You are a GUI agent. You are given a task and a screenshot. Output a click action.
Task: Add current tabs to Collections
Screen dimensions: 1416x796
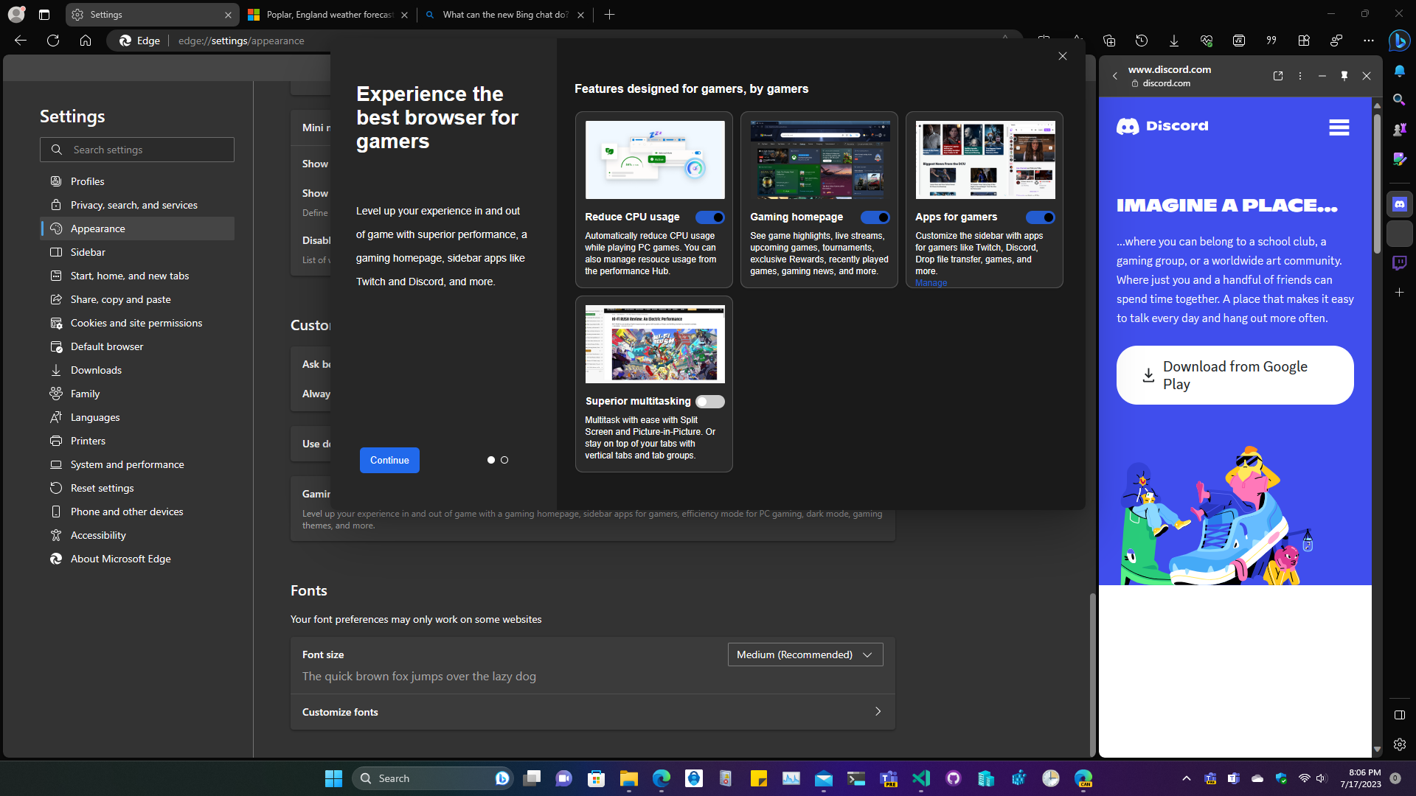pos(1108,41)
